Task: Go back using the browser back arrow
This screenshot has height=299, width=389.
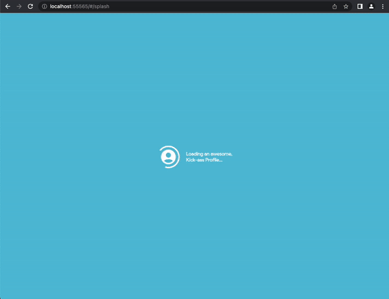Action: point(8,6)
